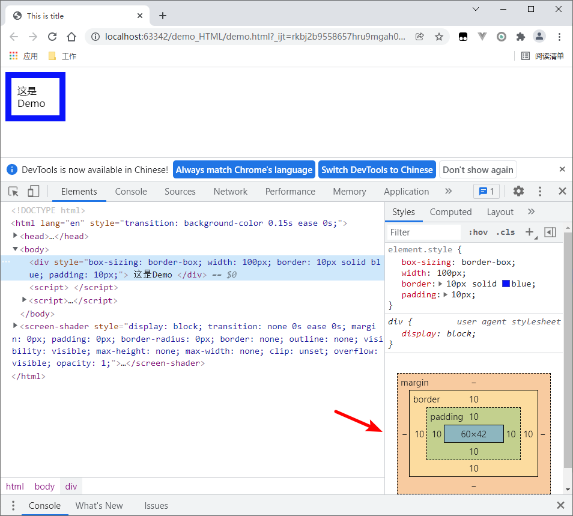This screenshot has height=516, width=573.
Task: Open the black Tampermonkey extension icon
Action: point(463,37)
